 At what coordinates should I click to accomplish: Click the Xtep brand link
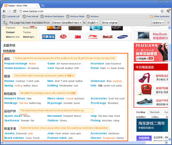pyautogui.click(x=93, y=116)
